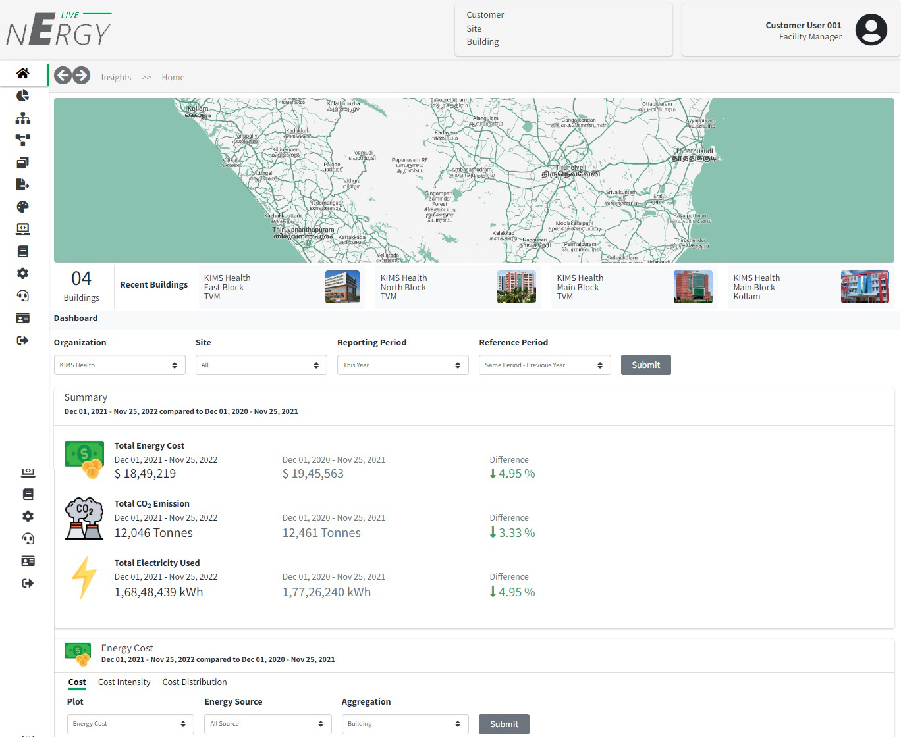Click the Facility Manager role text
Viewport: 901px width, 737px height.
click(x=810, y=37)
